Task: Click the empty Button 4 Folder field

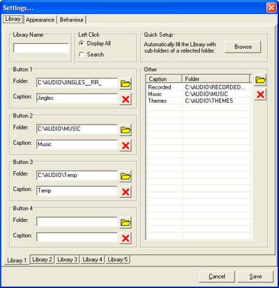Action: coord(77,222)
